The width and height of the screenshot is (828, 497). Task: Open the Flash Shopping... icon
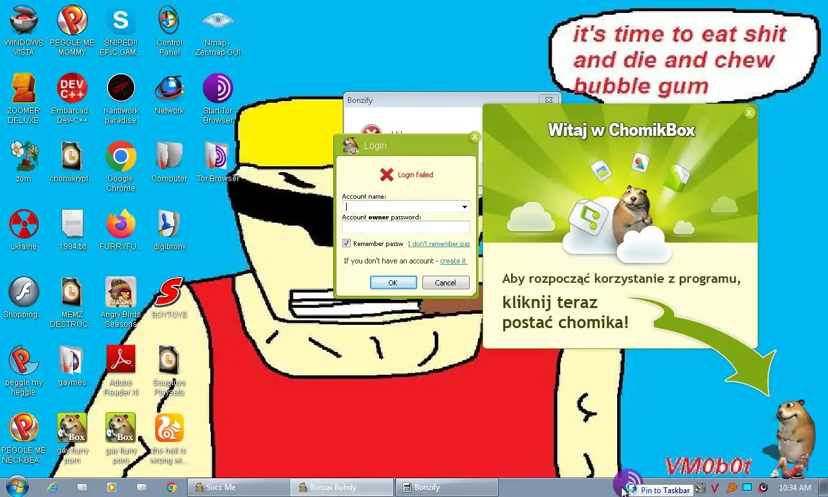(x=24, y=298)
